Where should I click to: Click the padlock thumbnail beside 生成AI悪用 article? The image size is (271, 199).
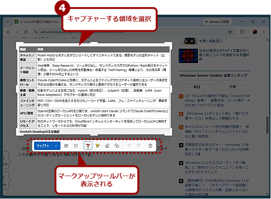pos(188,56)
